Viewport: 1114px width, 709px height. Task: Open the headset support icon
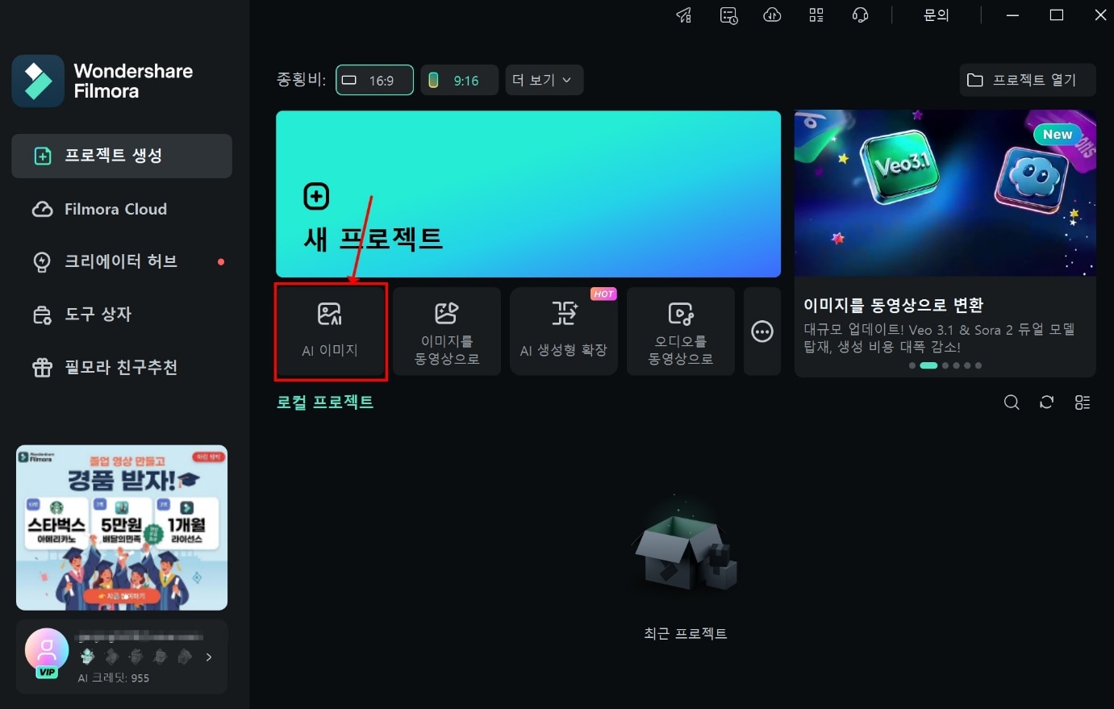(x=860, y=15)
